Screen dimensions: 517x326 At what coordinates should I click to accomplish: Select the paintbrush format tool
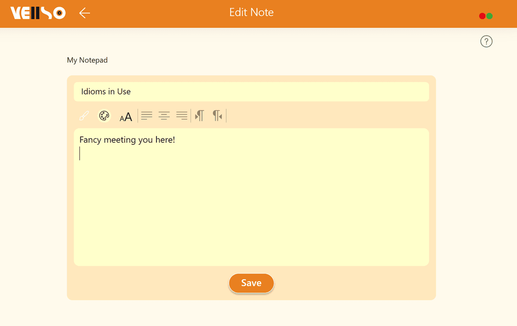click(x=84, y=116)
